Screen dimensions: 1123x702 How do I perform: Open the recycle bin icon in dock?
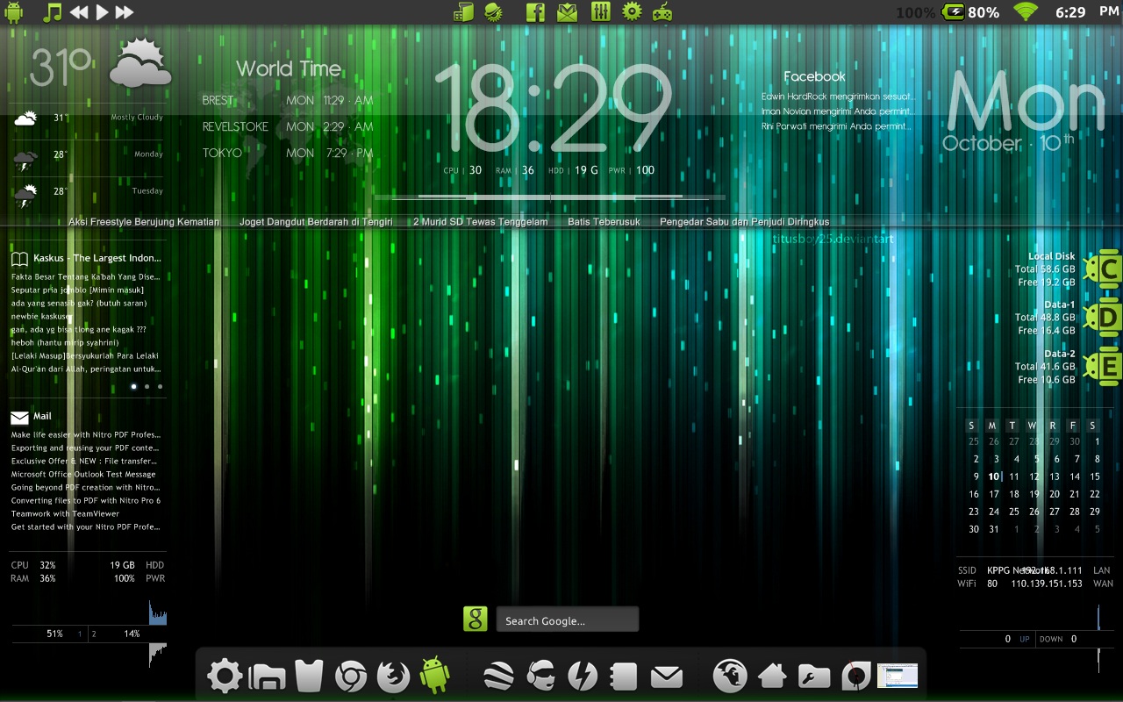(310, 676)
